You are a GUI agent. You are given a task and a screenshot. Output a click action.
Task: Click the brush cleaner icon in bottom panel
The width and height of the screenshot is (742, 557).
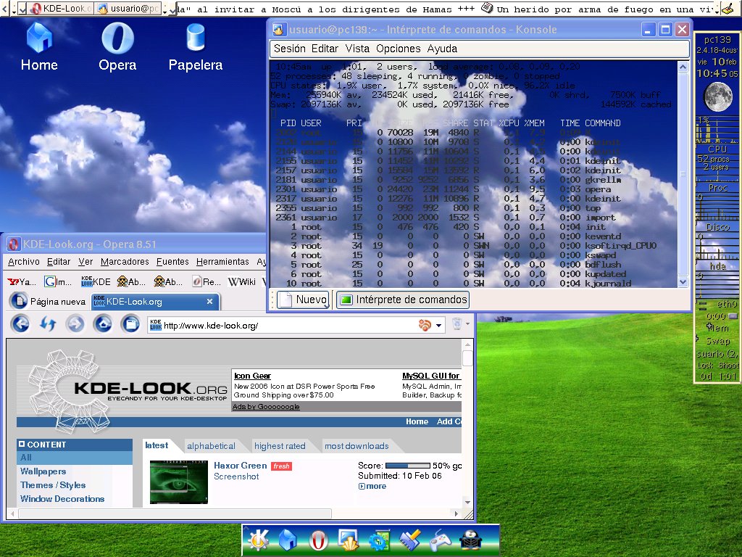coord(410,540)
